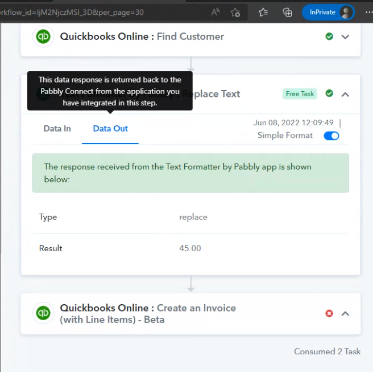Open the browser Read Aloud icon

[215, 12]
